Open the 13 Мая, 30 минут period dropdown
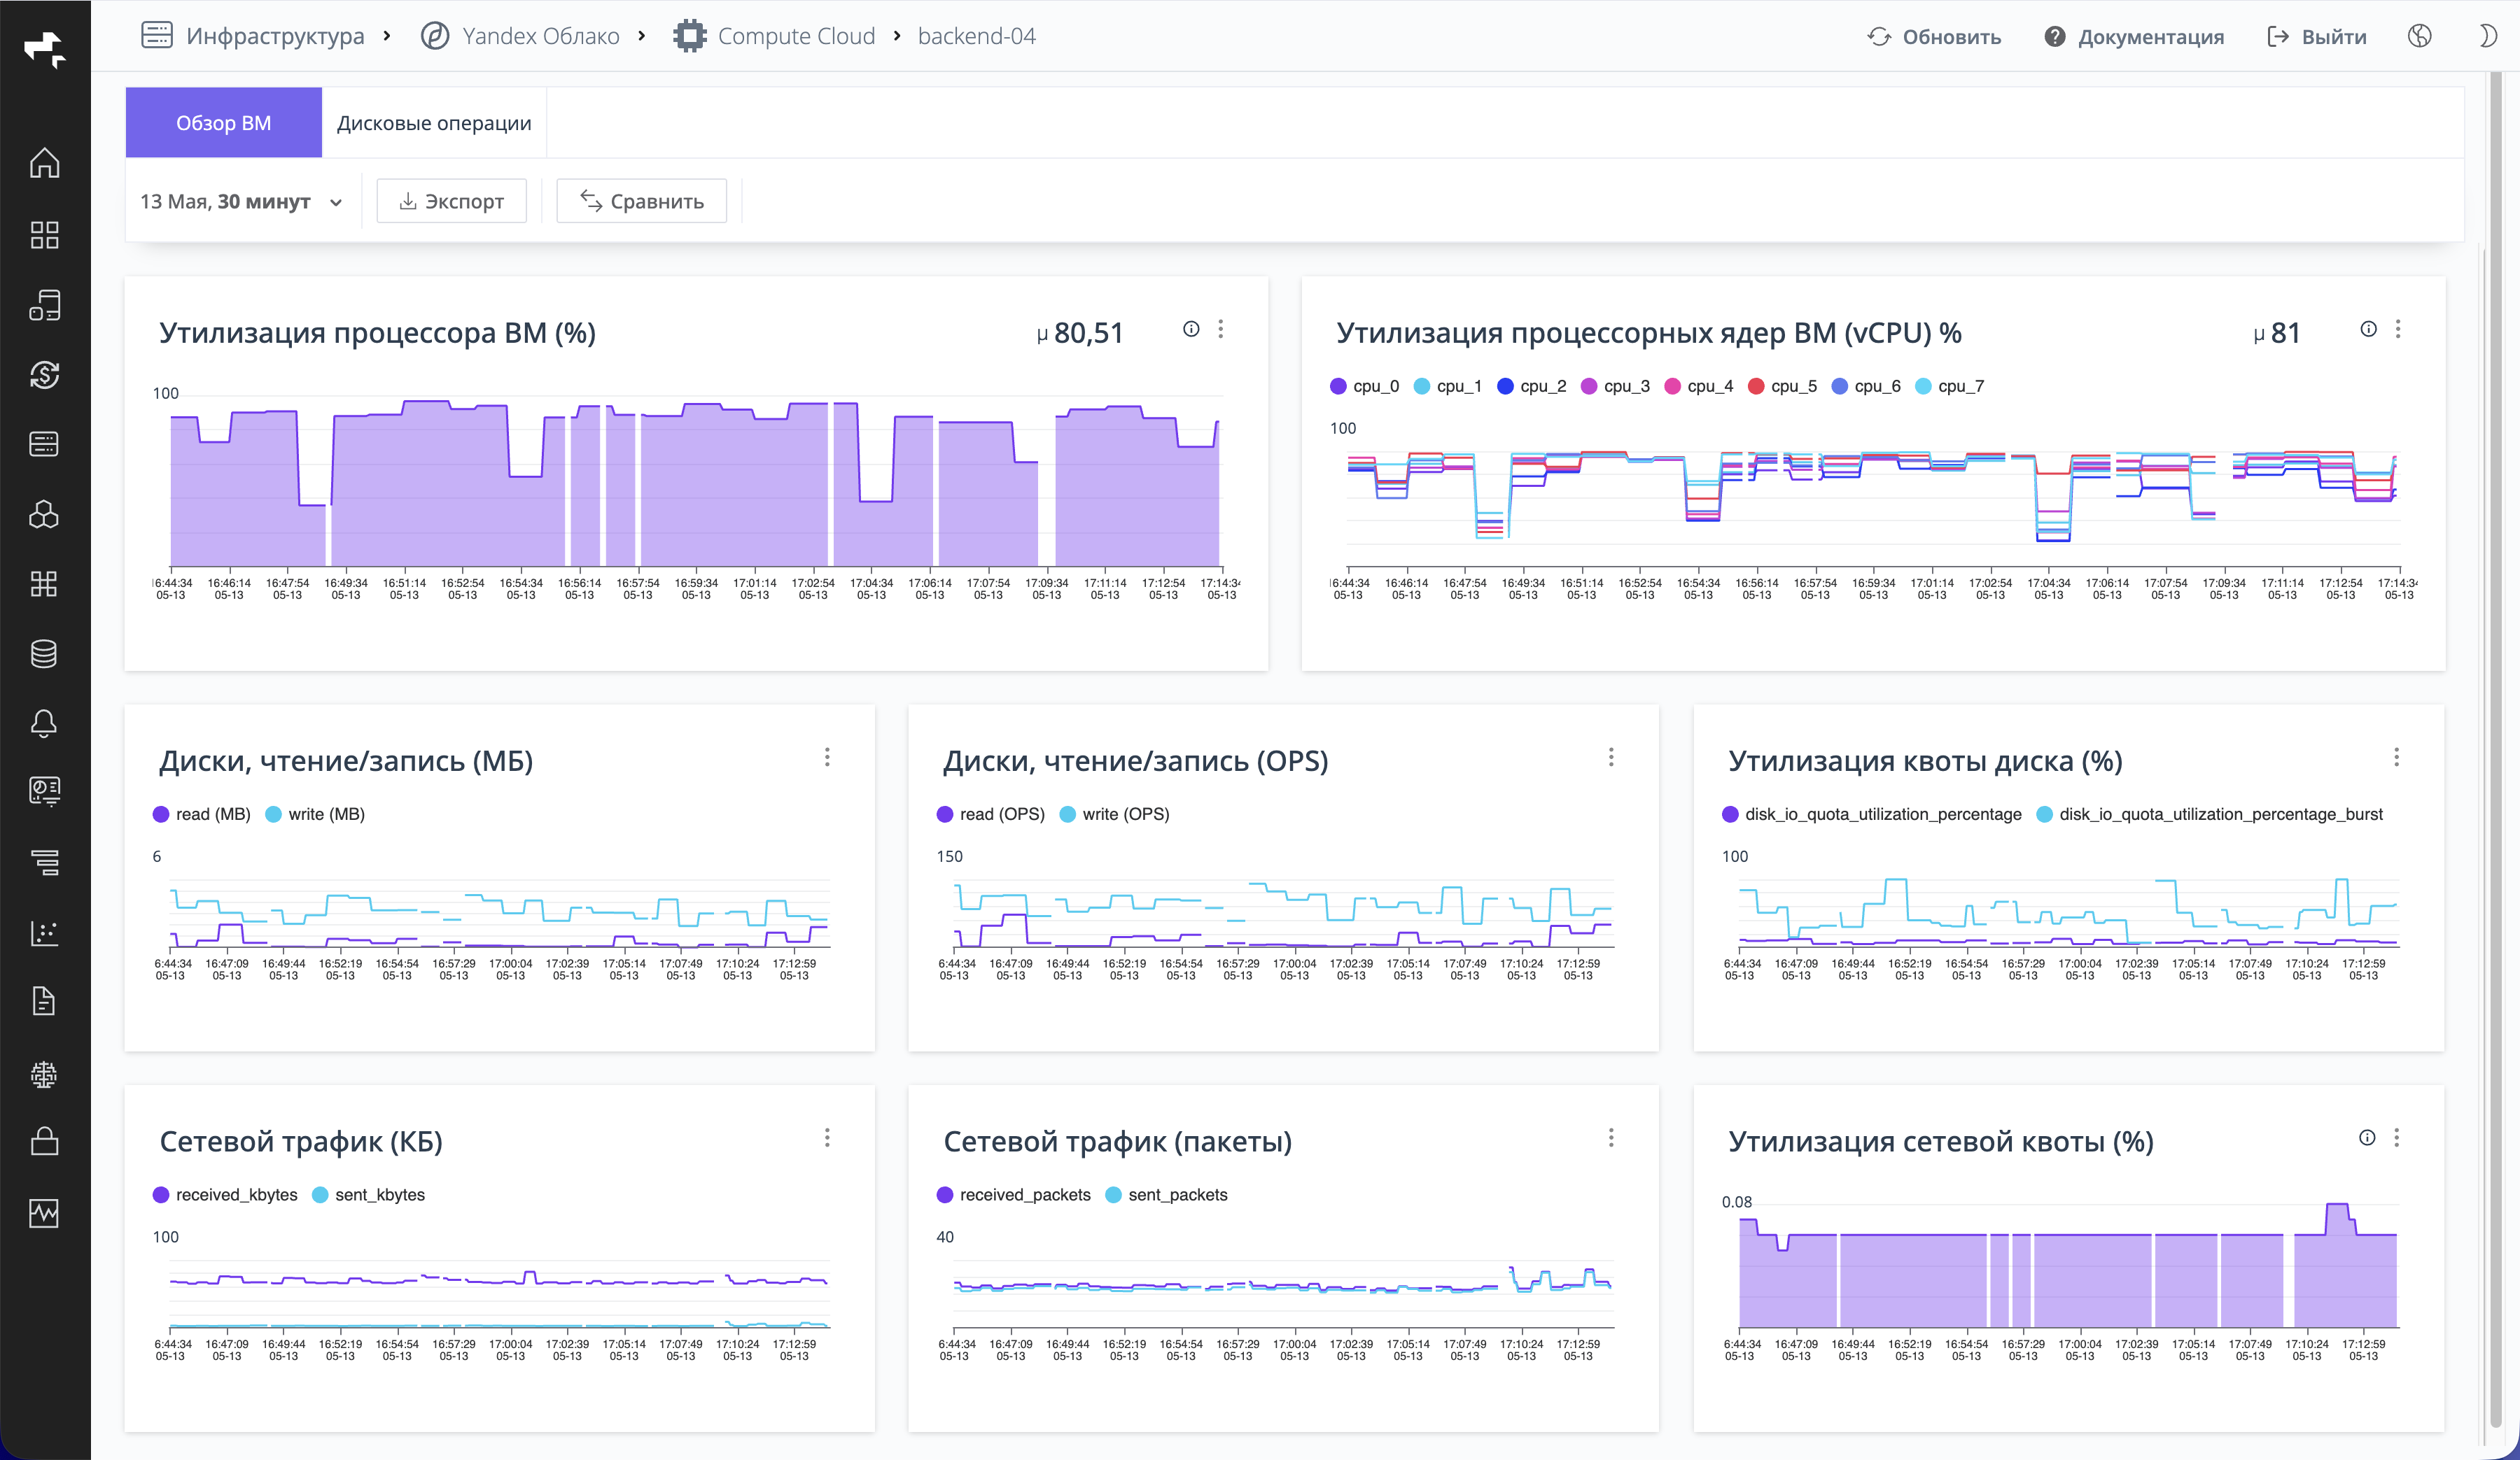2520x1460 pixels. point(241,202)
